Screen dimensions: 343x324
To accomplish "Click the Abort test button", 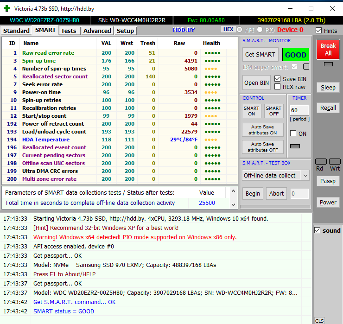I will (x=276, y=194).
